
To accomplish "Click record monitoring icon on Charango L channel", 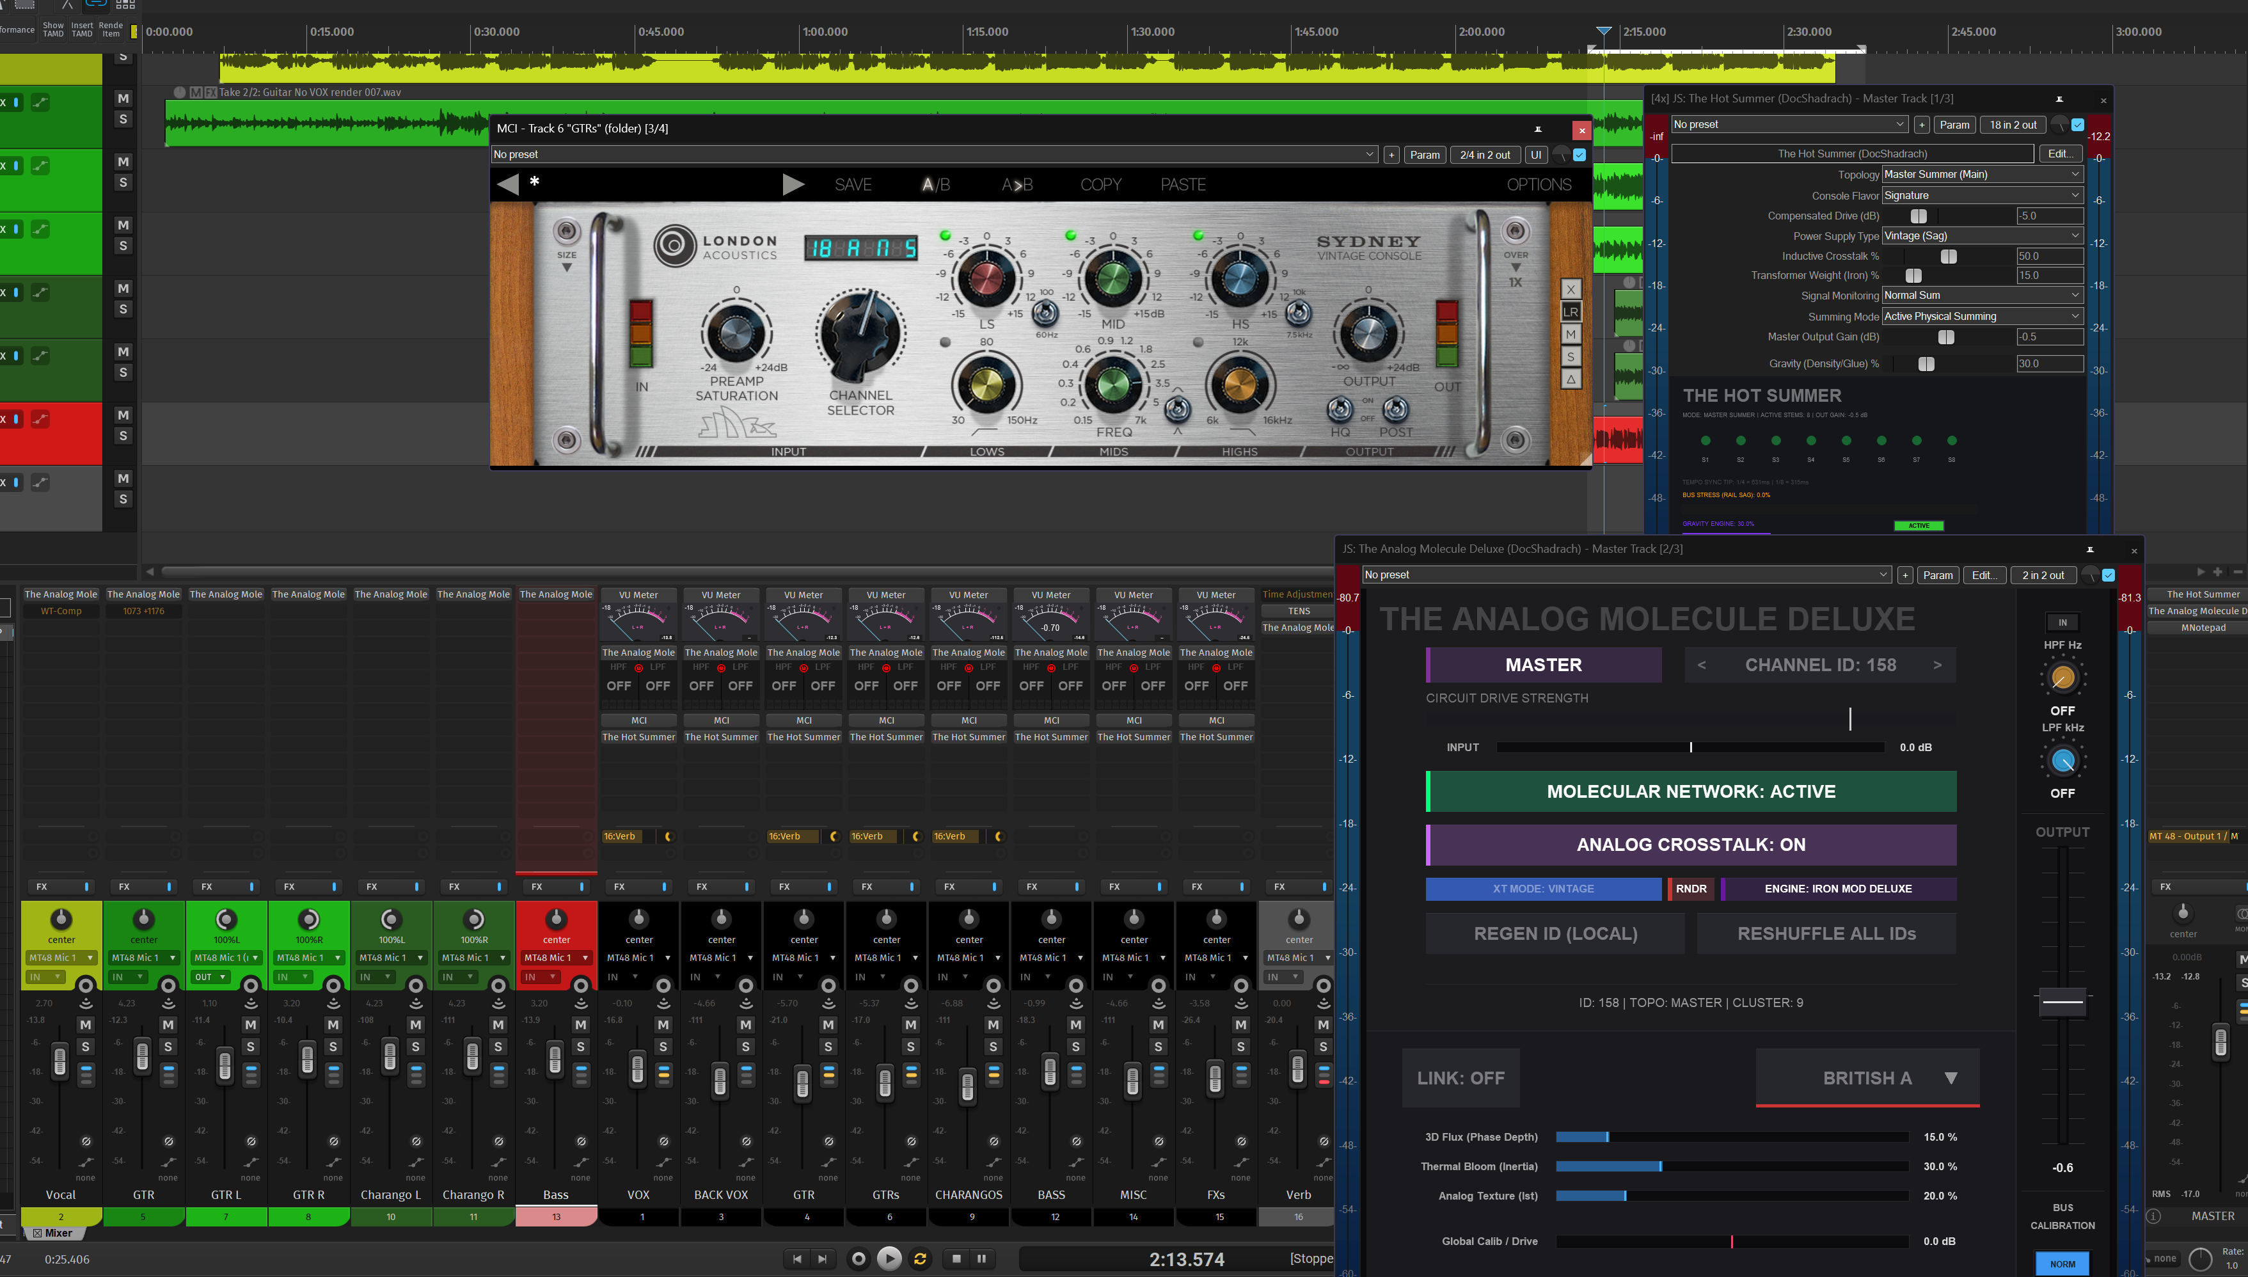I will click(416, 1003).
